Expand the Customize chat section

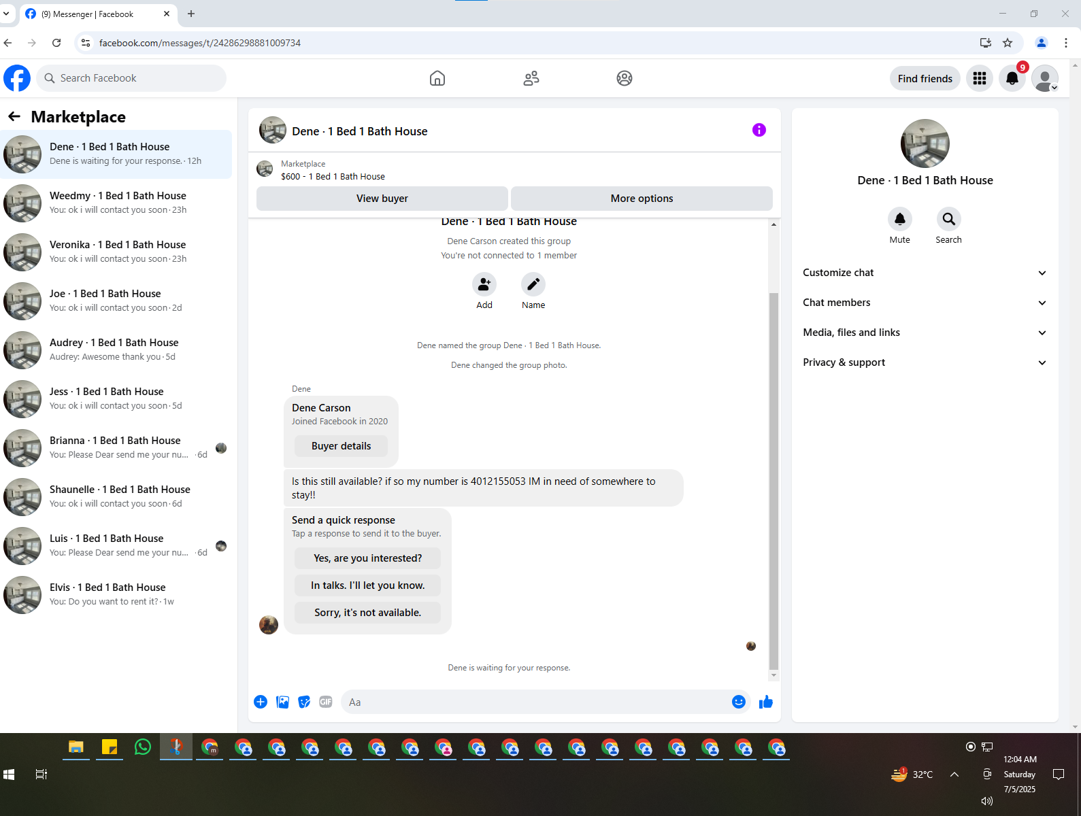pyautogui.click(x=925, y=273)
